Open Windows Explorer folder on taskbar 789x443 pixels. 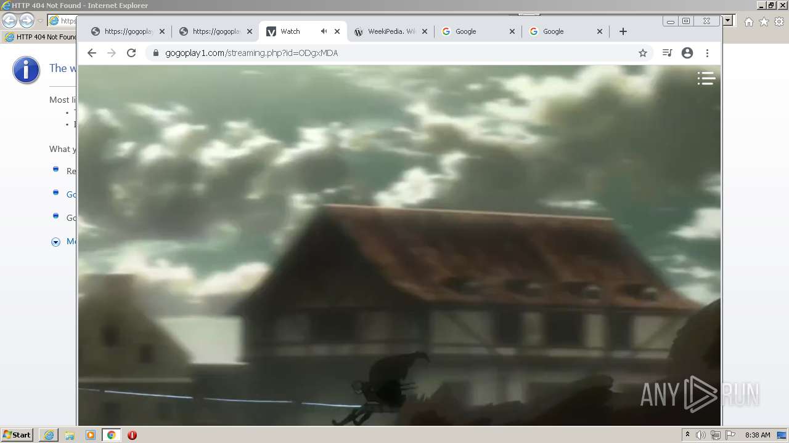70,435
